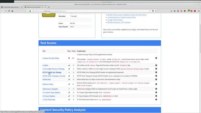Image resolution: width=201 pixels, height=113 pixels.
Task: Close the mozilla/http-observatory tab
Action: click(22, 7)
